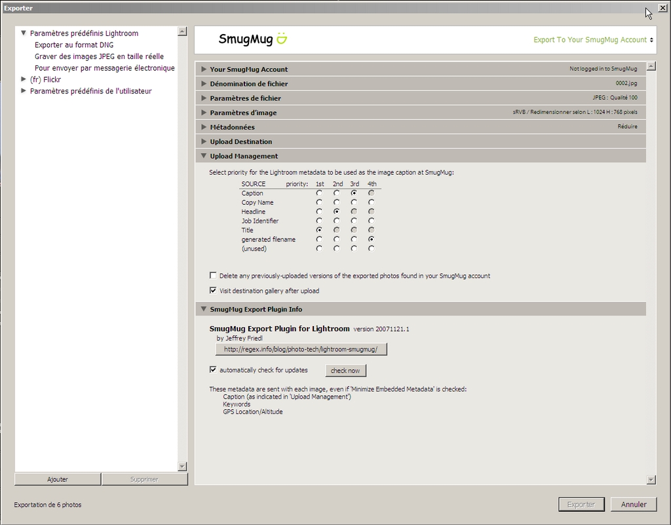The width and height of the screenshot is (671, 525).
Task: Set Job Identifier as 4th priority
Action: click(x=372, y=221)
